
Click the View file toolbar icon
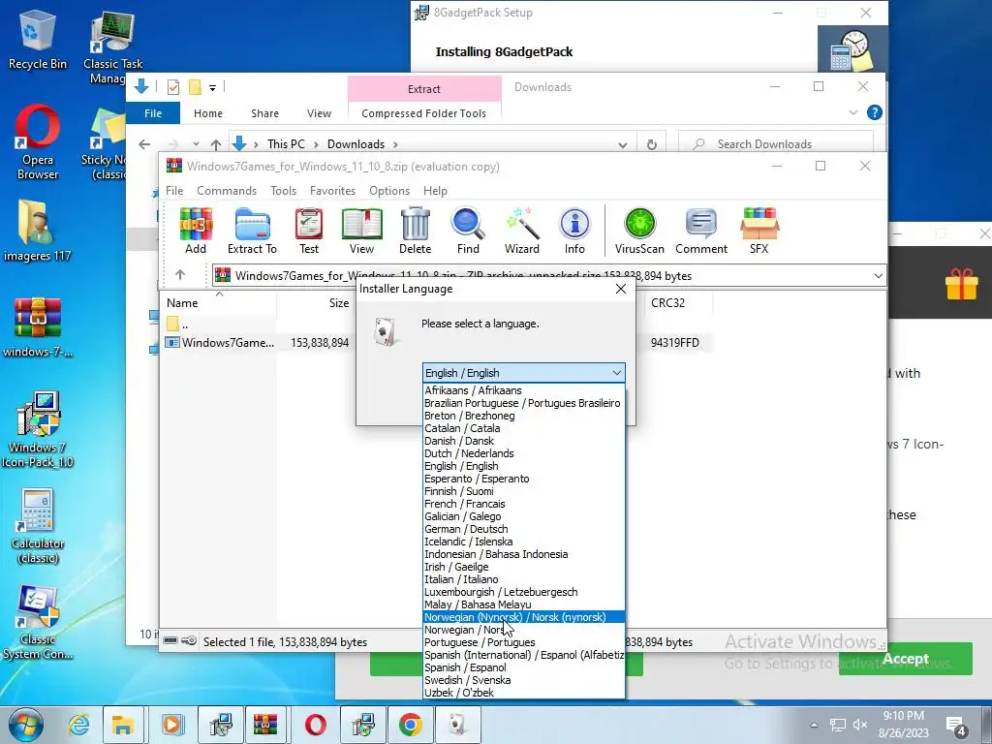click(362, 231)
